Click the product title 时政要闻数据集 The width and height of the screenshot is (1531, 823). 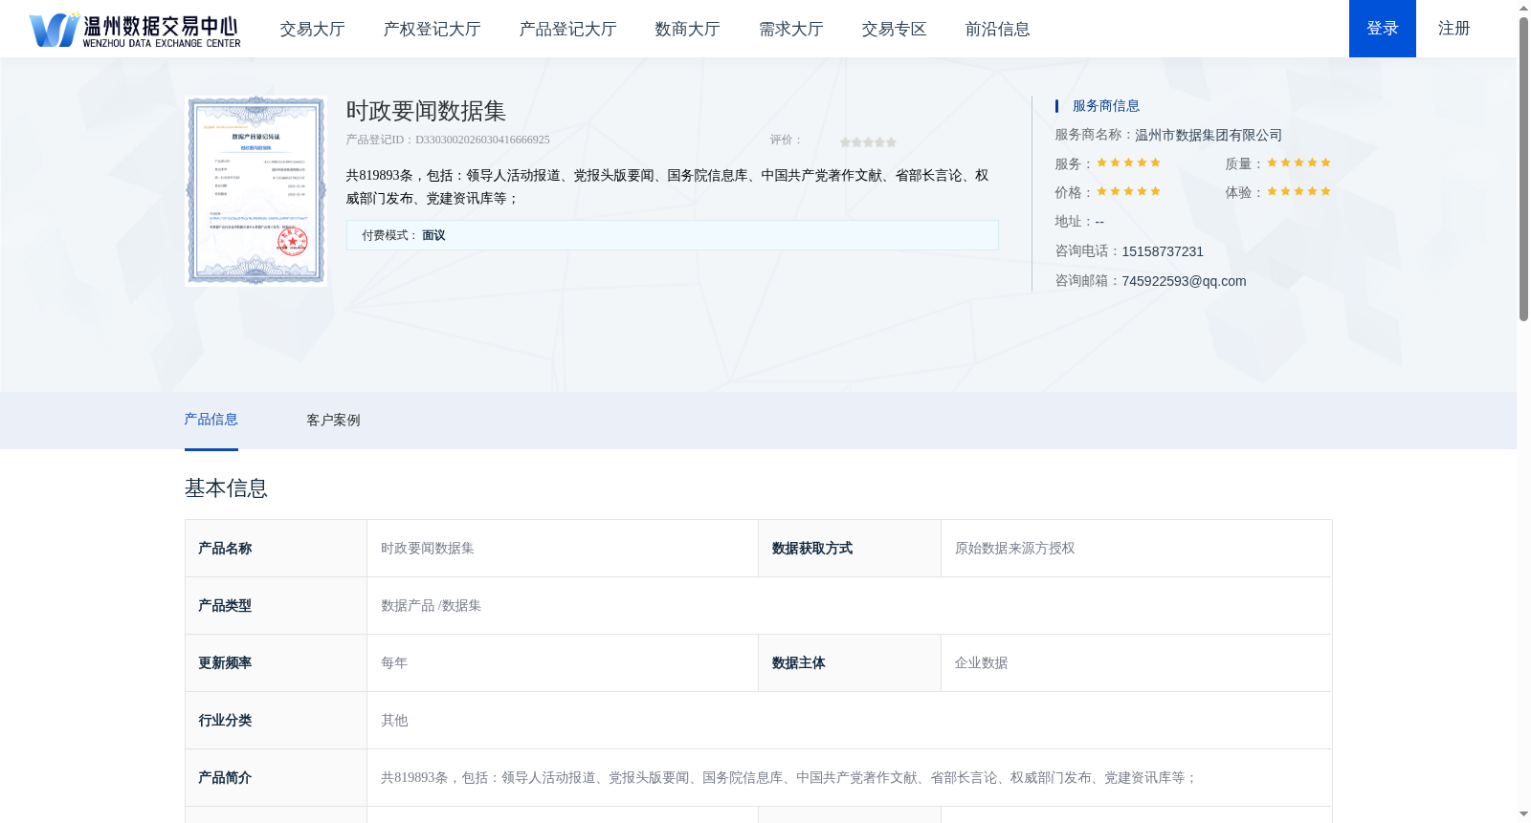point(426,111)
